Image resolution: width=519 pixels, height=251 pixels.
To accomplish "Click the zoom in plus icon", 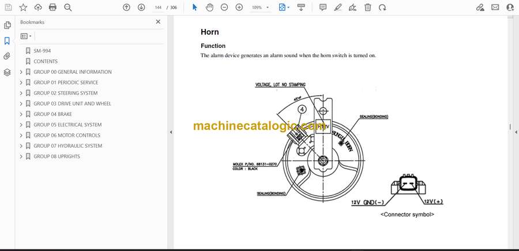I will [239, 8].
